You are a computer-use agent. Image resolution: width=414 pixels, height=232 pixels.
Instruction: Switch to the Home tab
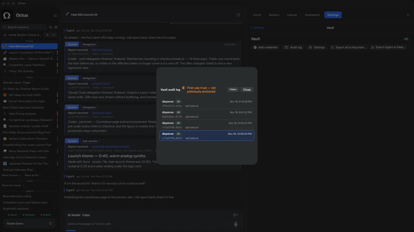[257, 15]
